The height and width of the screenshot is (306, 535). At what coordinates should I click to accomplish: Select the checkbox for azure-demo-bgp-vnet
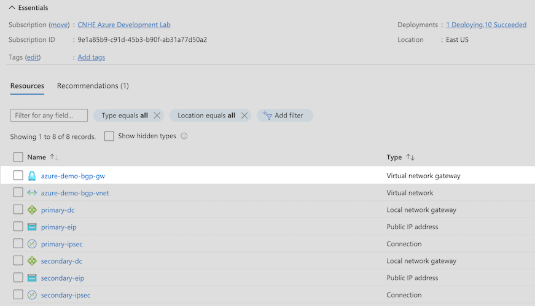[18, 192]
